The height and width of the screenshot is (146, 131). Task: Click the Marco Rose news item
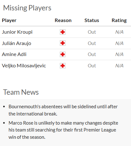(x=63, y=130)
